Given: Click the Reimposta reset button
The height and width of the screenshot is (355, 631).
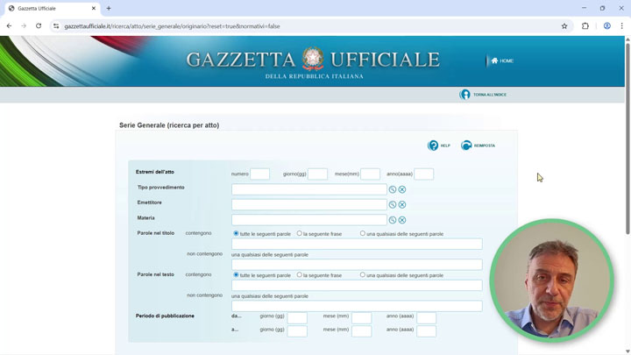Looking at the screenshot, I should pyautogui.click(x=479, y=146).
